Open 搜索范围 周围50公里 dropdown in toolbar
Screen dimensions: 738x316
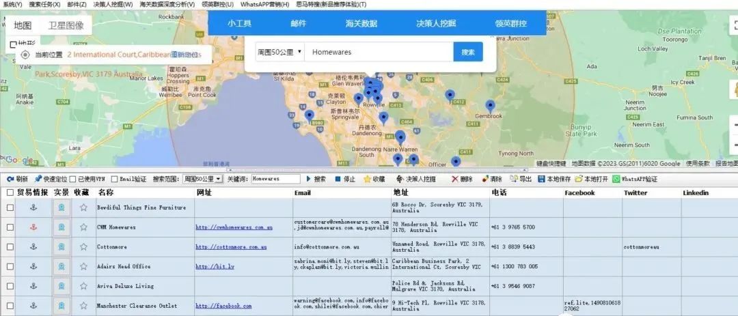pyautogui.click(x=203, y=179)
